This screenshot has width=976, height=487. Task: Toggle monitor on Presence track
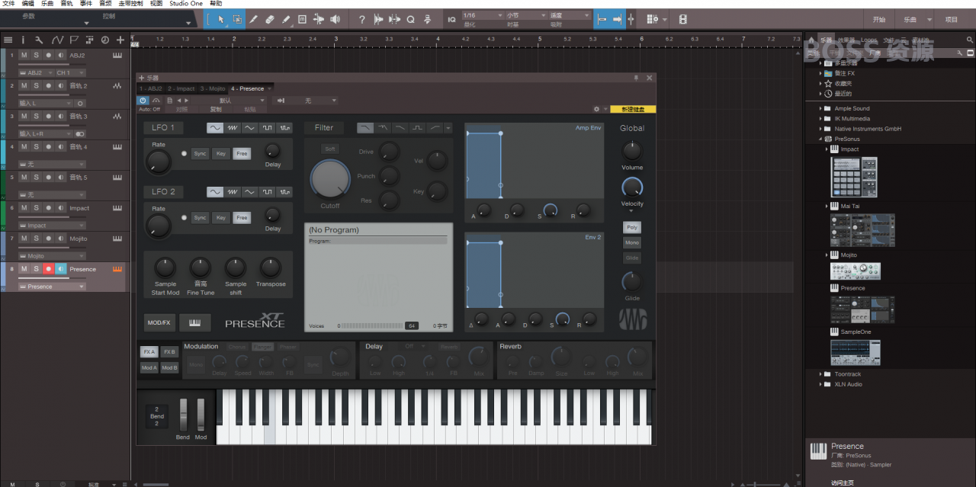60,269
